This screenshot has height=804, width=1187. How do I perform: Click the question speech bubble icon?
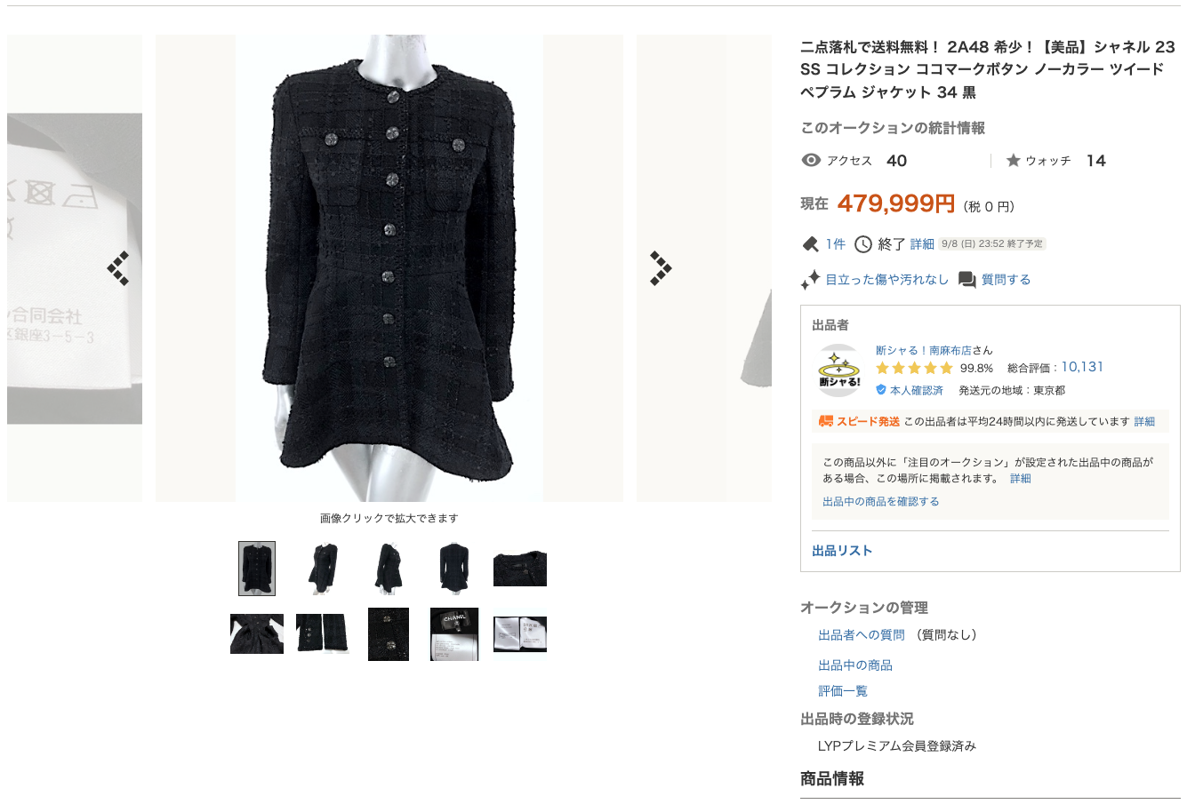967,280
